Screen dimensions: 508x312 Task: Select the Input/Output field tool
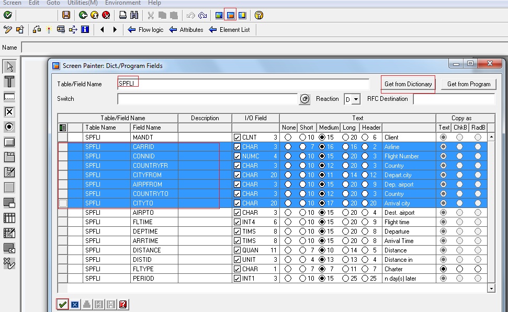9,97
